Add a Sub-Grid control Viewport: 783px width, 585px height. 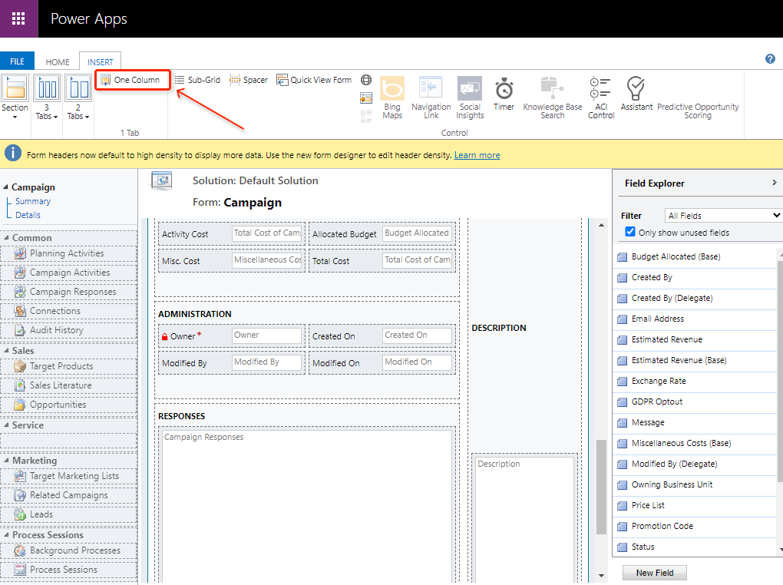pos(197,80)
